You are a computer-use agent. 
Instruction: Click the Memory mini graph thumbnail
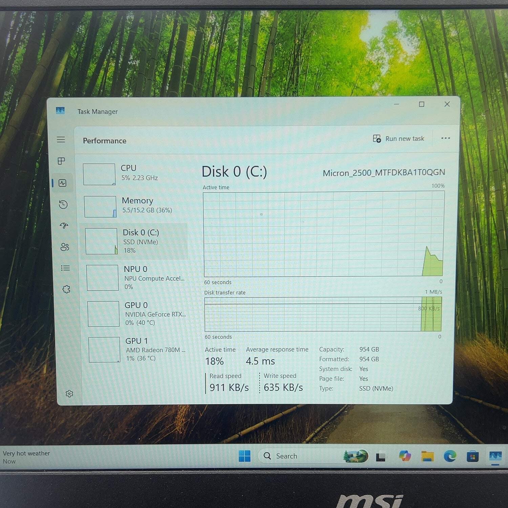[100, 207]
